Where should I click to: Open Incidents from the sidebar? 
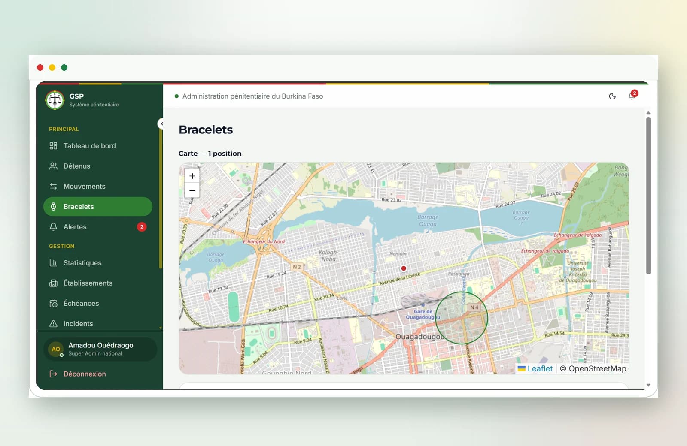coord(98,324)
